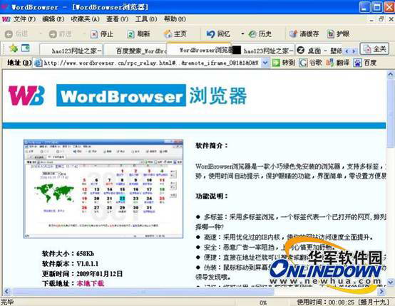Image resolution: width=395 pixels, height=306 pixels.
Task: Switch to first hao123网址之家 tab
Action: (71, 51)
